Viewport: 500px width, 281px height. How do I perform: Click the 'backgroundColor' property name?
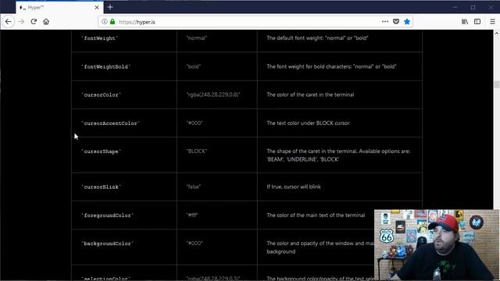click(x=108, y=244)
